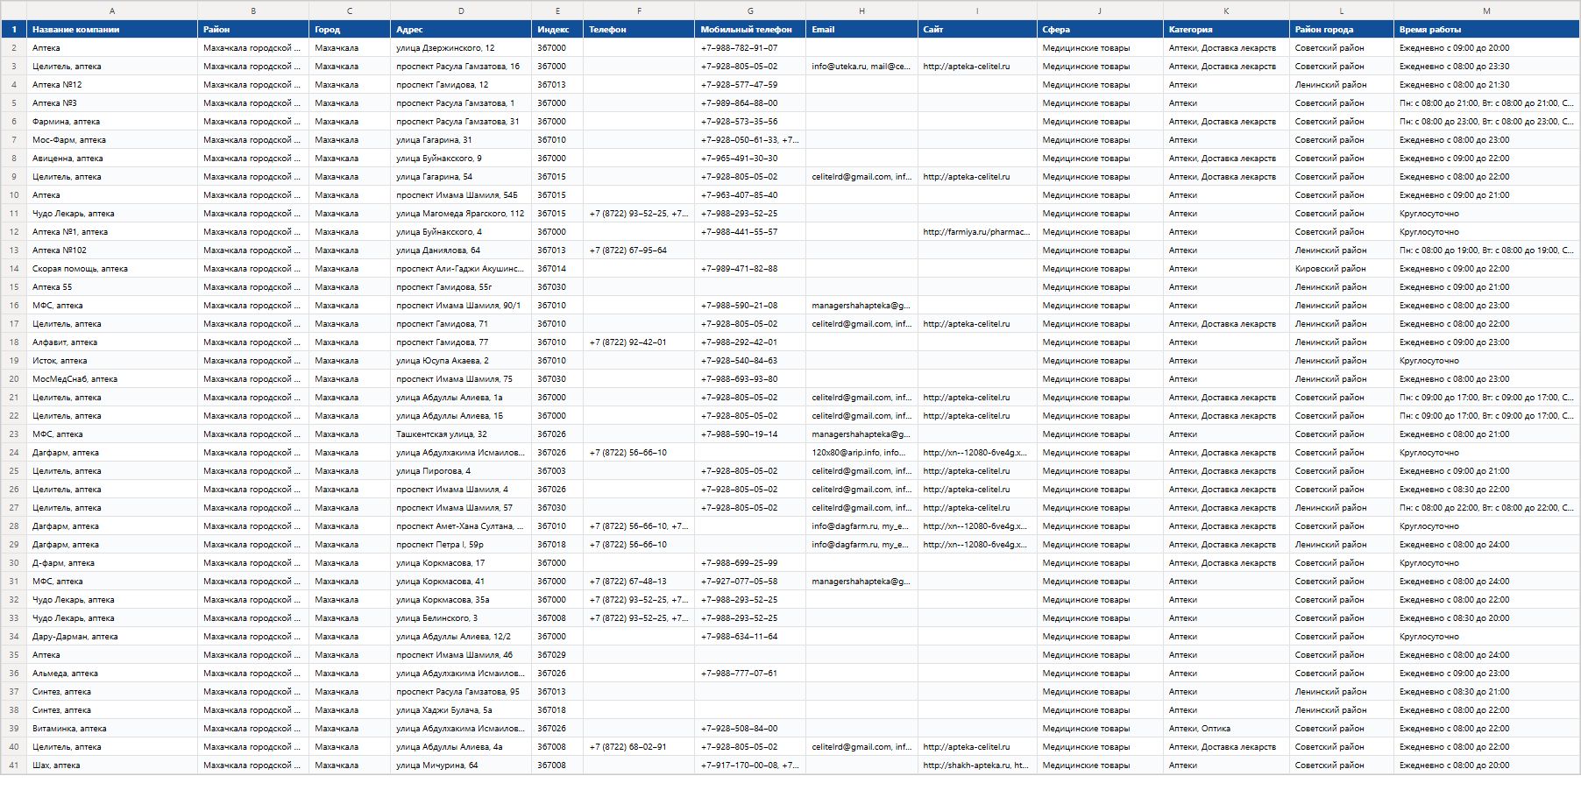Click the site cell 'http://shakh-apteka.ru'

pos(977,765)
